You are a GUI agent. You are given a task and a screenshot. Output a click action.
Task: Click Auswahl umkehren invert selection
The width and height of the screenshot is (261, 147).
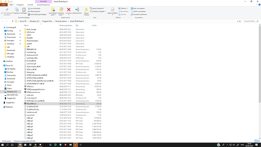point(139,14)
